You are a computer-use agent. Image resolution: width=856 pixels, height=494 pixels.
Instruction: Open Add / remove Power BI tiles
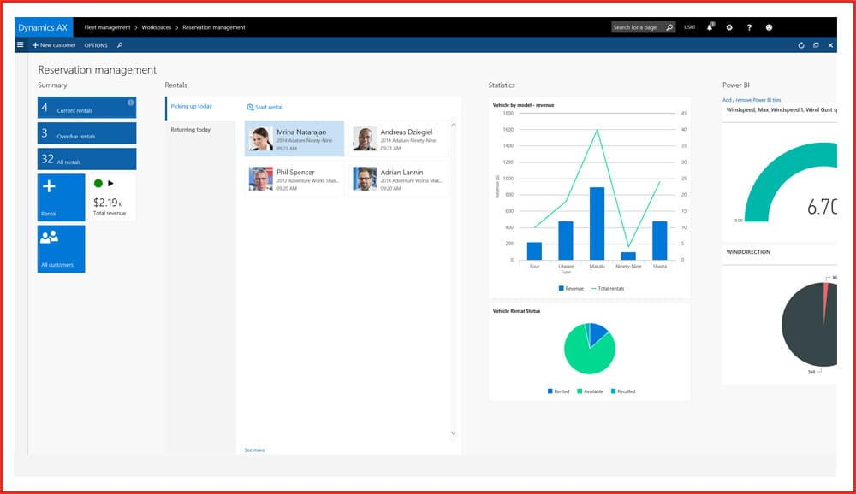tap(752, 100)
